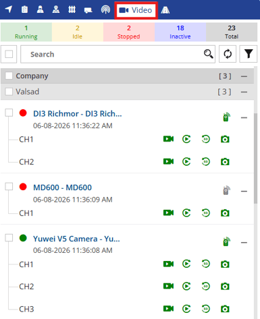Collapse DI3 Richmor channel list
The height and width of the screenshot is (319, 260).
click(x=244, y=117)
